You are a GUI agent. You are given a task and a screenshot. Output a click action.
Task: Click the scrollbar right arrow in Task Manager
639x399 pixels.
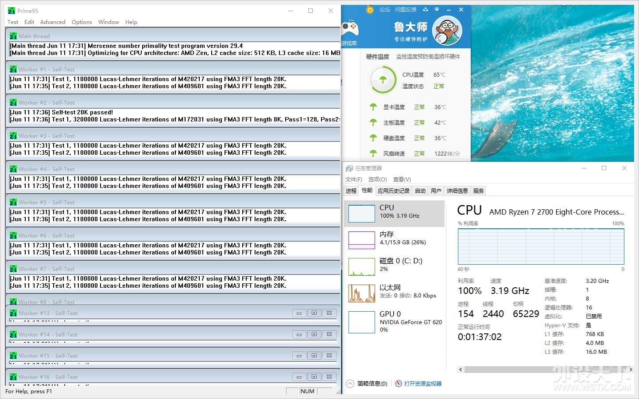point(631,369)
